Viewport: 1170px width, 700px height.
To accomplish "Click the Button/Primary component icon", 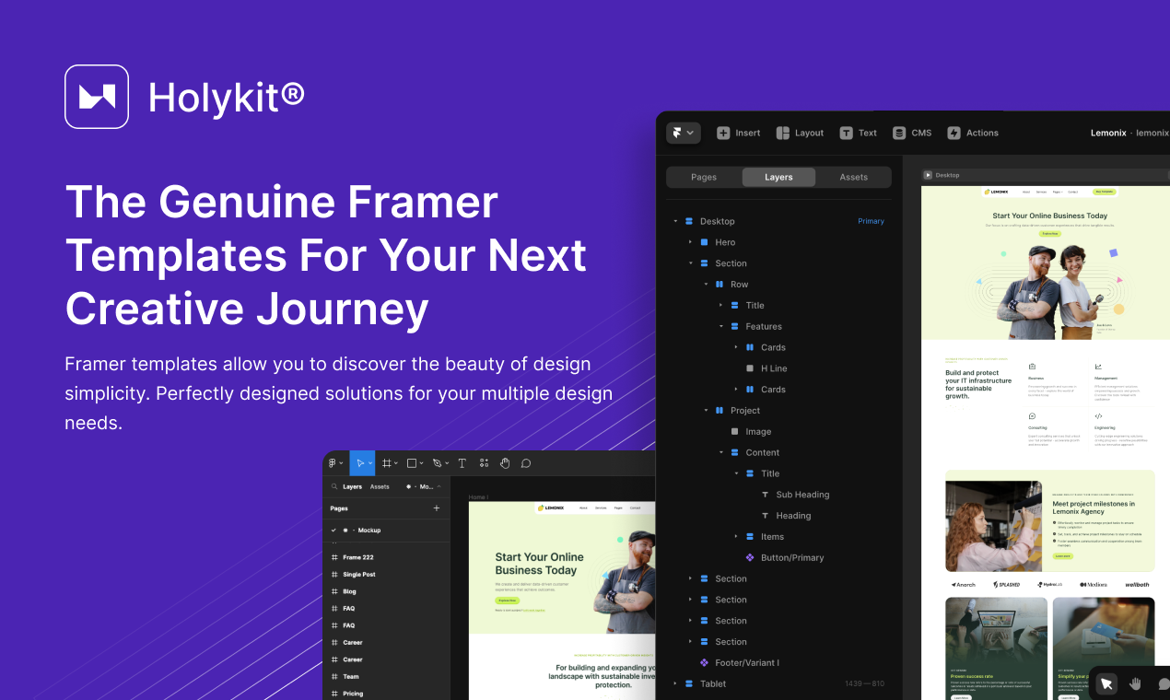I will pos(750,557).
